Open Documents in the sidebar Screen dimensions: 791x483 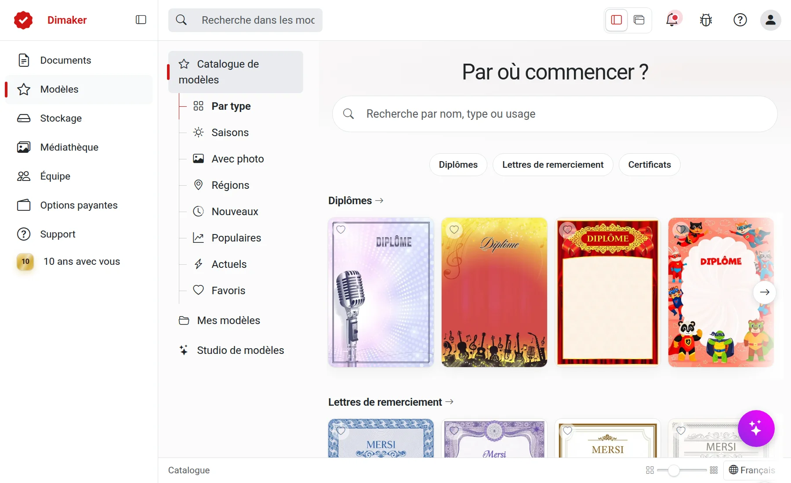coord(79,60)
